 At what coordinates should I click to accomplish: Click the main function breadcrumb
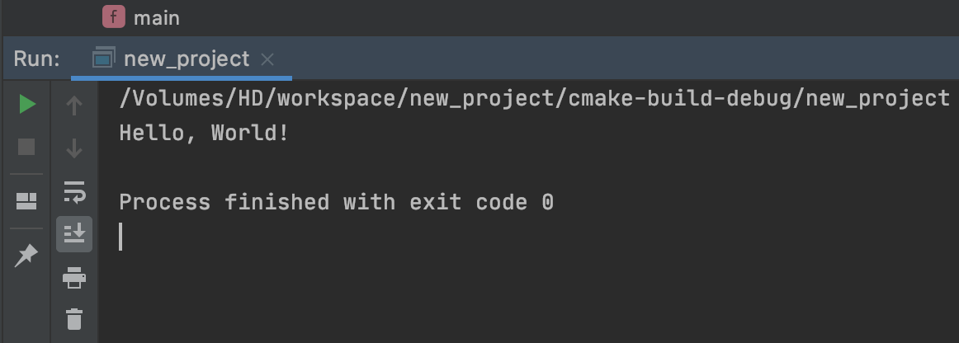pyautogui.click(x=156, y=17)
